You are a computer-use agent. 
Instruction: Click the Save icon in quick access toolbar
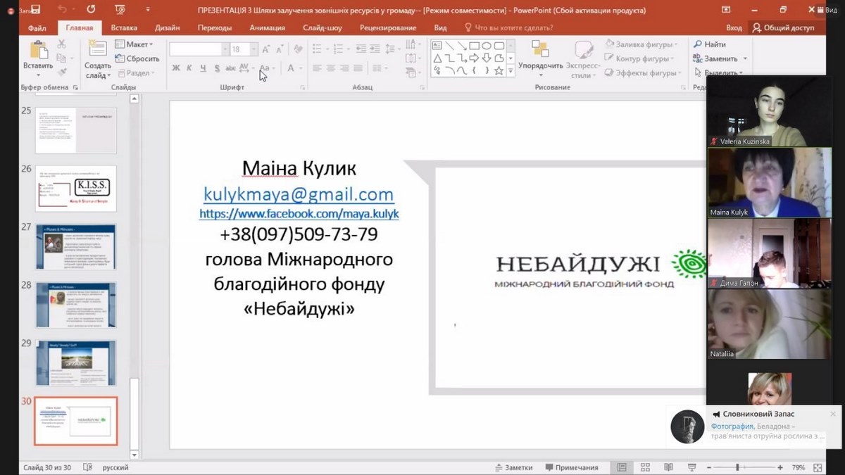[x=35, y=10]
